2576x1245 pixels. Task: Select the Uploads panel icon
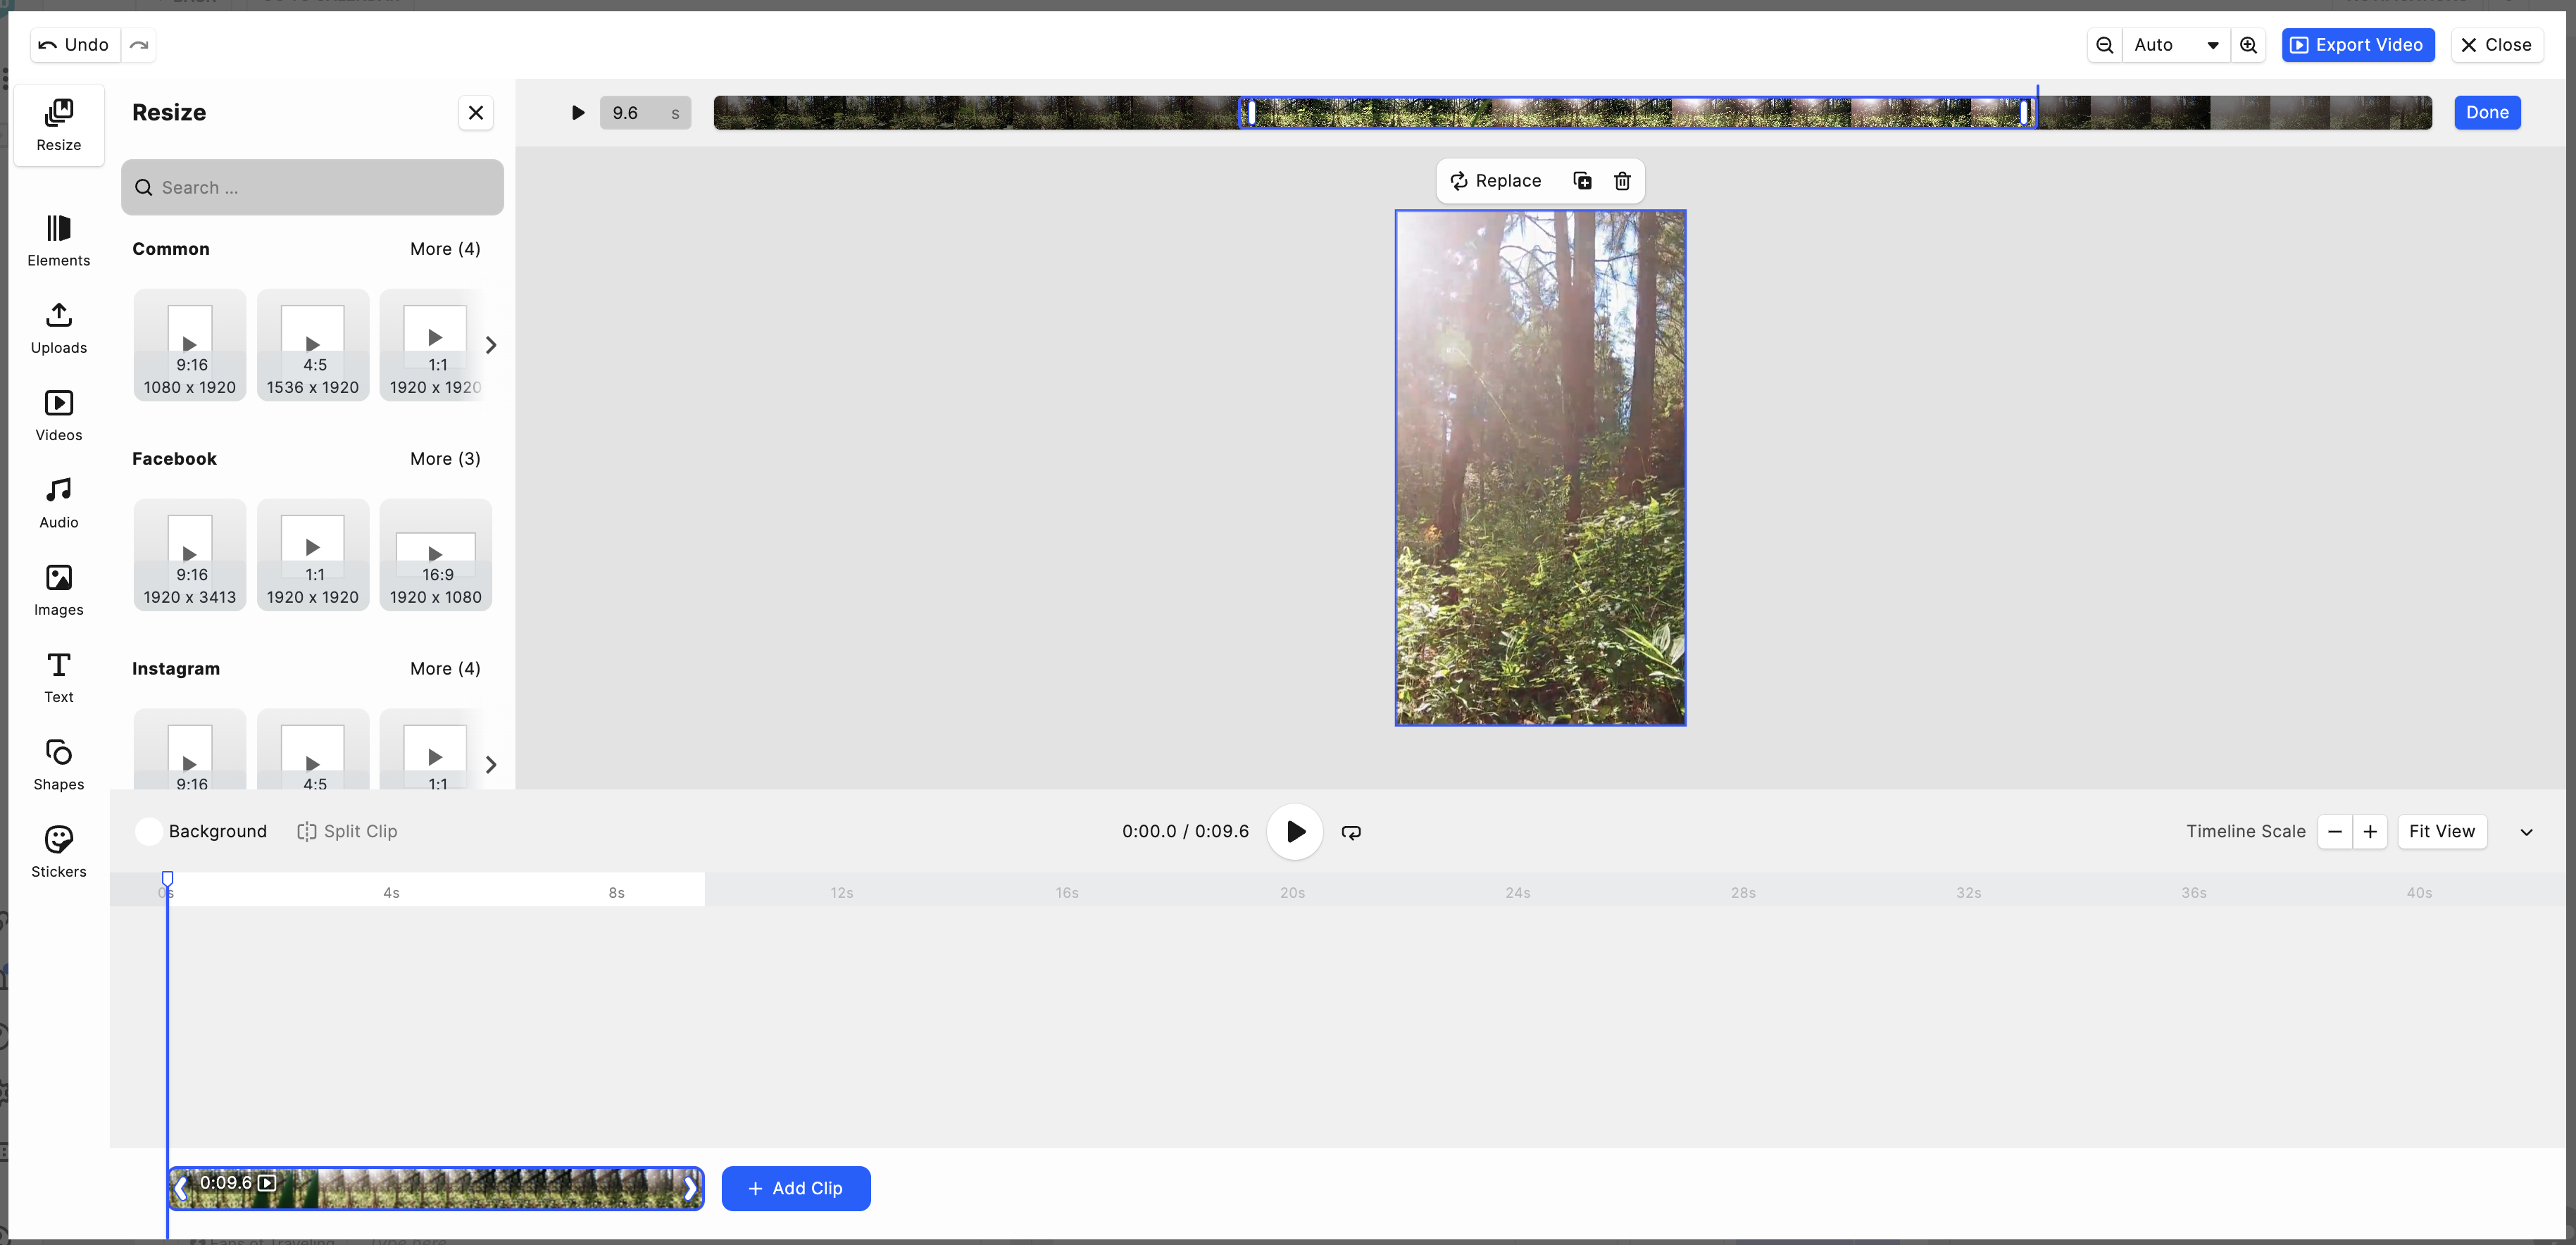coord(58,327)
